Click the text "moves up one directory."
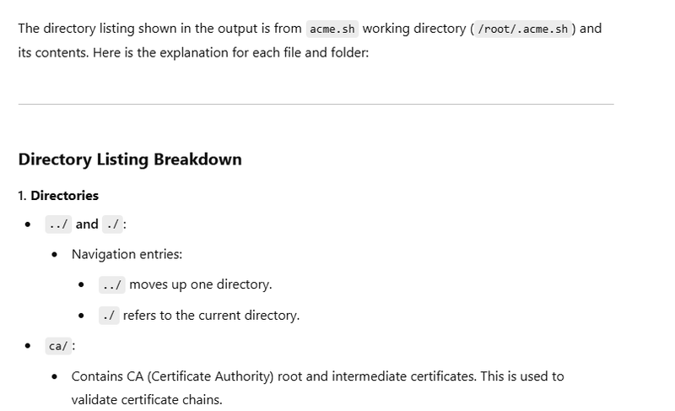Image resolution: width=675 pixels, height=411 pixels. pyautogui.click(x=201, y=284)
